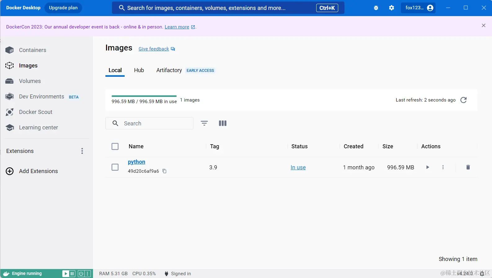Select all images checkbox in header
Image resolution: width=492 pixels, height=278 pixels.
115,146
